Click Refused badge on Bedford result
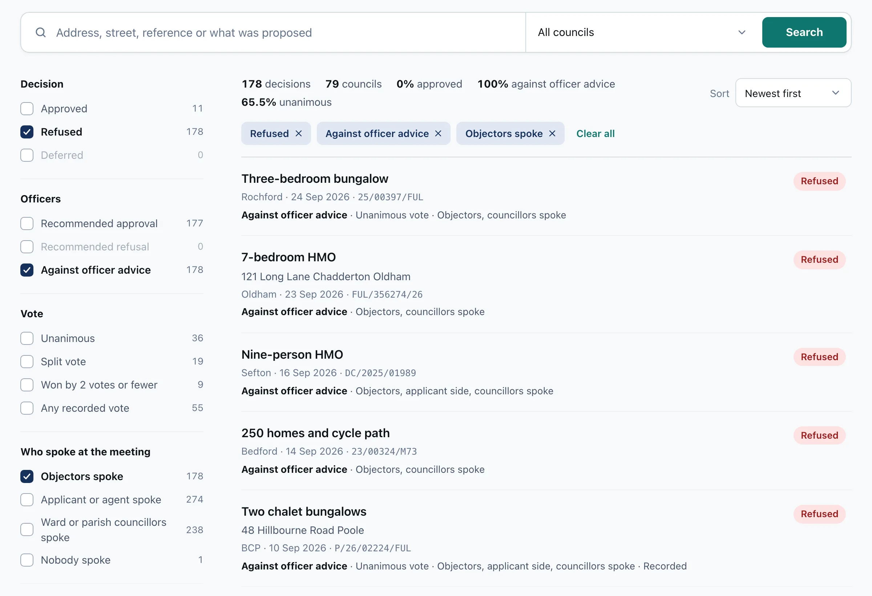Screen dimensions: 872x596 point(819,435)
